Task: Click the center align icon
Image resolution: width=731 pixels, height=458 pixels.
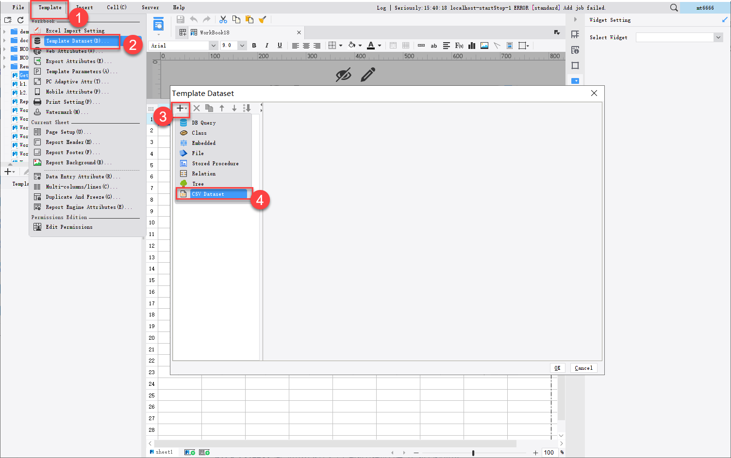Action: pyautogui.click(x=306, y=46)
